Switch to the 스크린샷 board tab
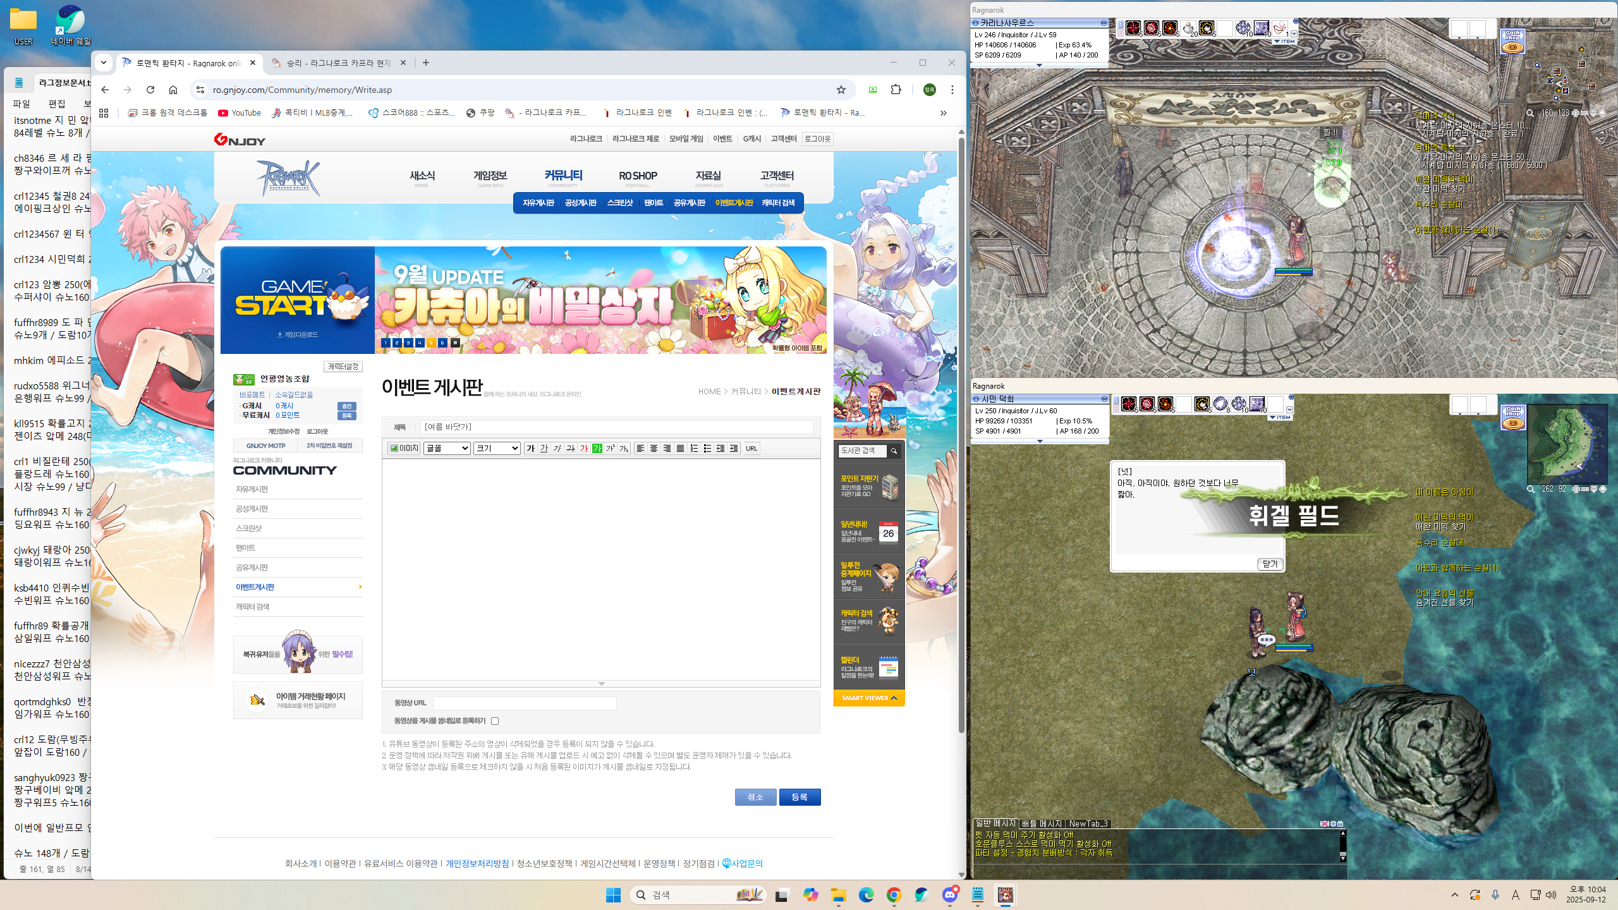1618x910 pixels. coord(619,203)
